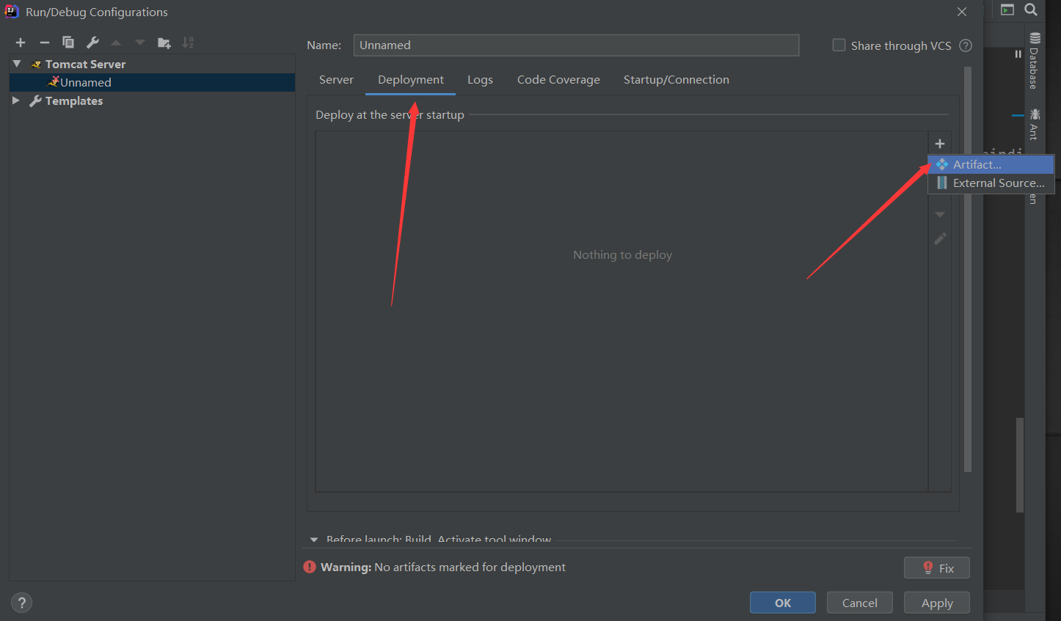Copy the selected configuration
The width and height of the screenshot is (1061, 621).
tap(68, 43)
